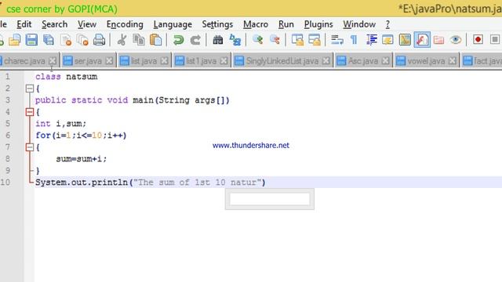Viewport: 502px width, 282px height.
Task: Open the Search menu
Action: [54, 24]
